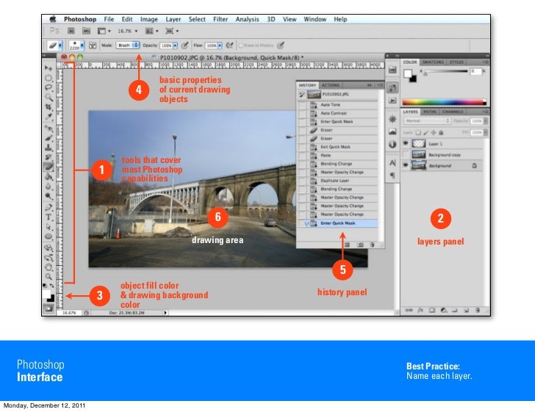Select the Brush tool in toolbox
The width and height of the screenshot is (535, 412).
point(49,138)
